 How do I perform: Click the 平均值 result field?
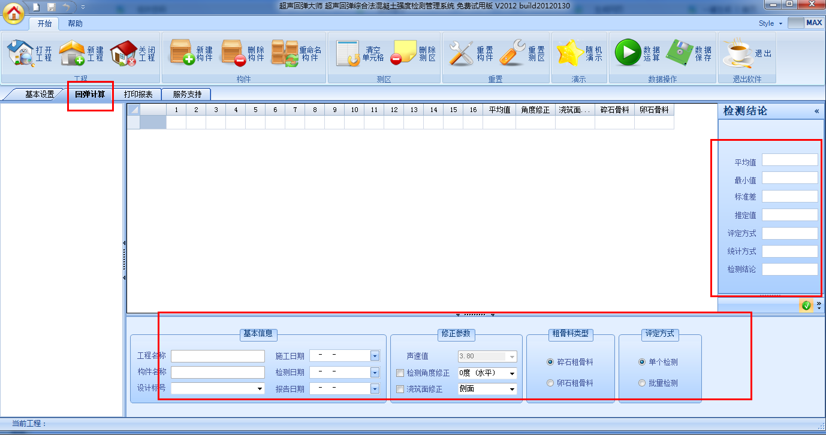(789, 160)
